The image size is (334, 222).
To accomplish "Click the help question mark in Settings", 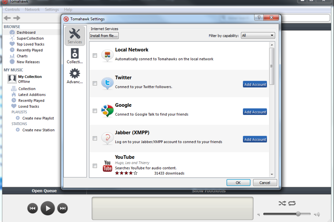I will [x=259, y=17].
